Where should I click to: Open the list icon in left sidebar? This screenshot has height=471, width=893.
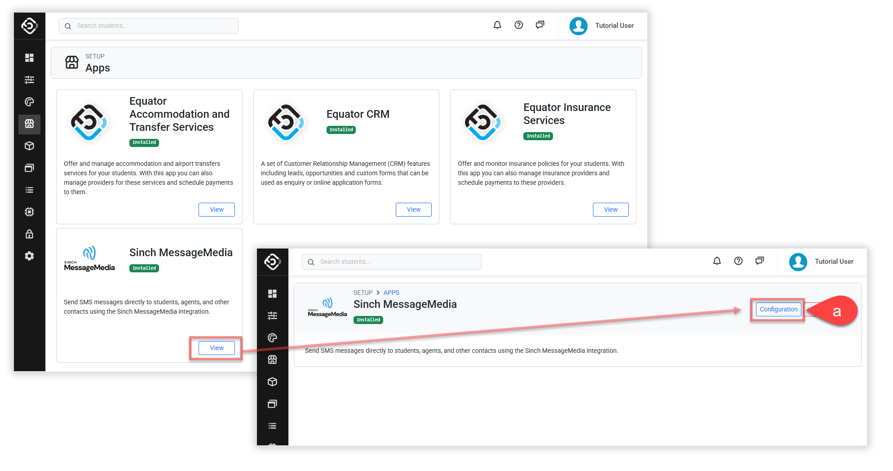pyautogui.click(x=29, y=190)
